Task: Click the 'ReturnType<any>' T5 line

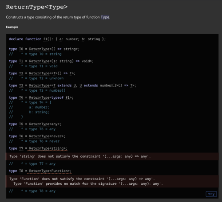Action: click(x=45, y=124)
